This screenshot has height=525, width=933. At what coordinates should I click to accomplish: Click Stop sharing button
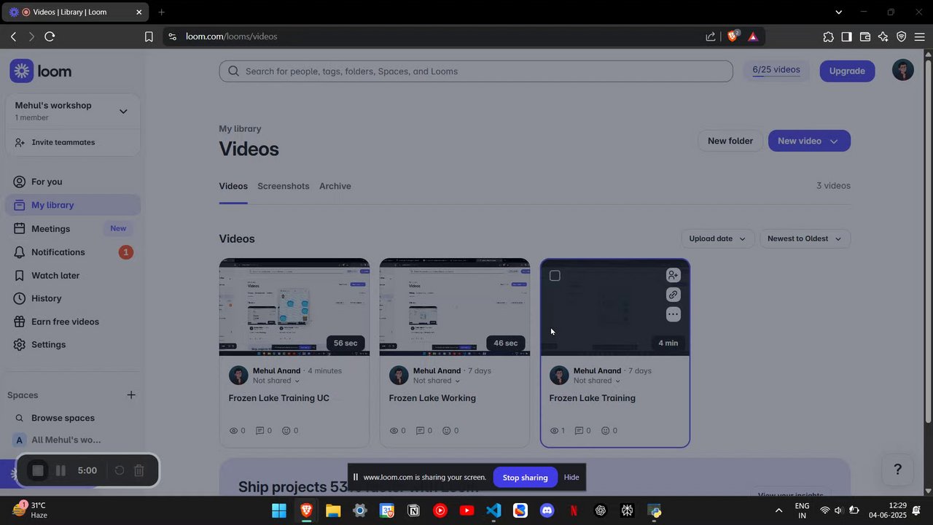[x=525, y=478]
